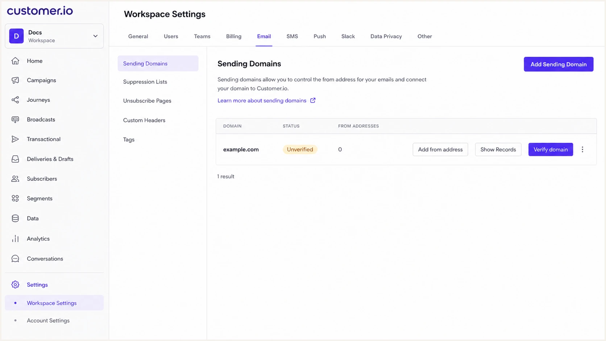
Task: Click the Deliveries & Drafts inbox icon
Action: [15, 159]
